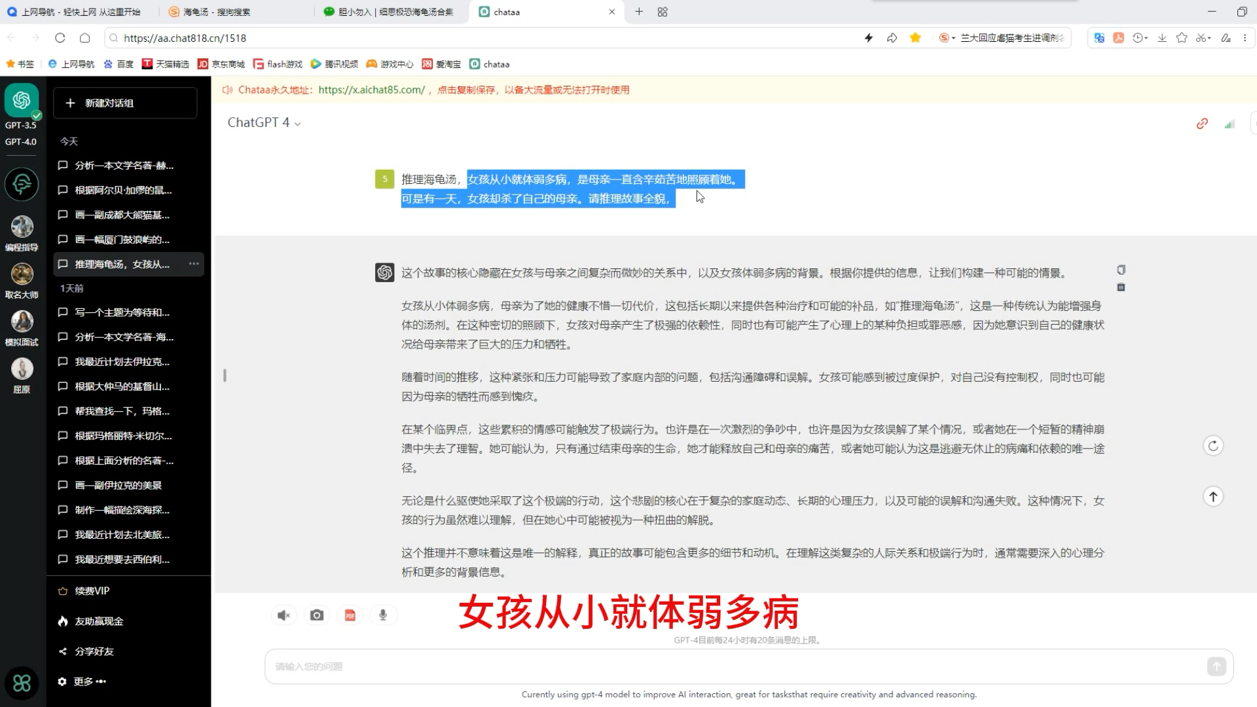
Task: Open a new browser tab
Action: (x=639, y=12)
